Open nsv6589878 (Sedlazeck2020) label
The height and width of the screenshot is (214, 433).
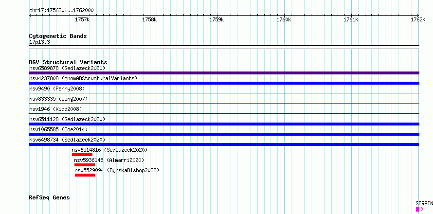coord(67,68)
